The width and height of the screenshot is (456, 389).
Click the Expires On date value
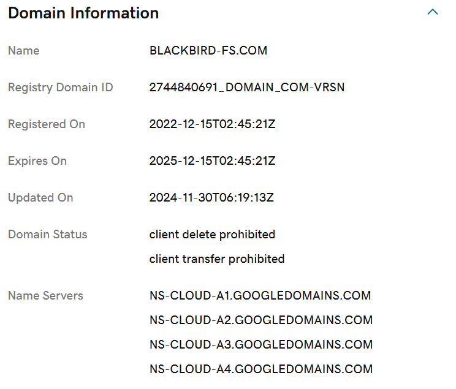click(212, 161)
